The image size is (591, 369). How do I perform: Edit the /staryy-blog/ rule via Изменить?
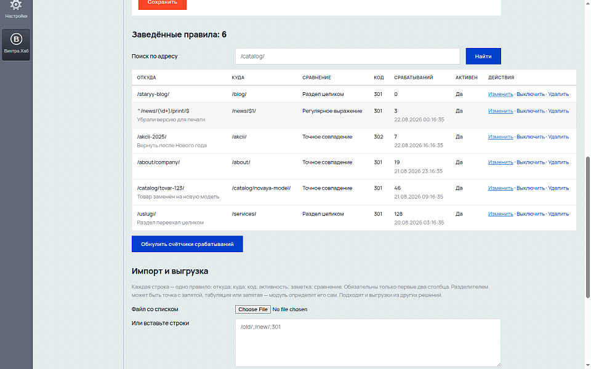(501, 94)
